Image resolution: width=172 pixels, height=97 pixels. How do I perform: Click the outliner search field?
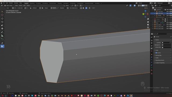coord(164,5)
